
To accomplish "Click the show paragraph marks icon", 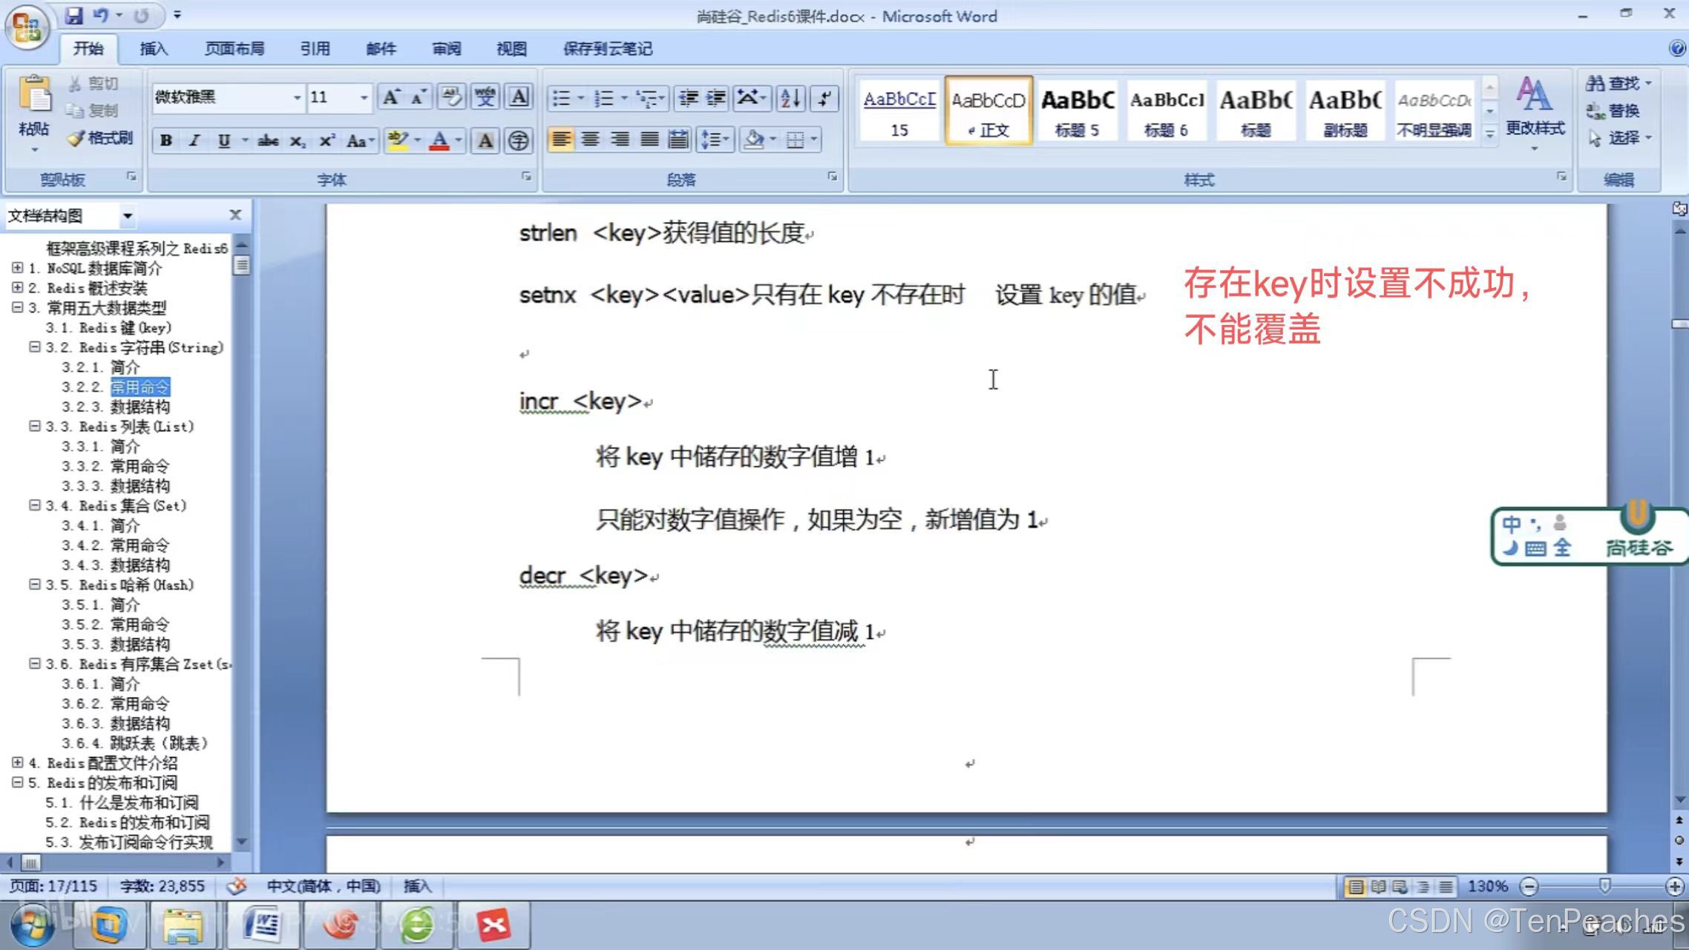I will coord(825,98).
